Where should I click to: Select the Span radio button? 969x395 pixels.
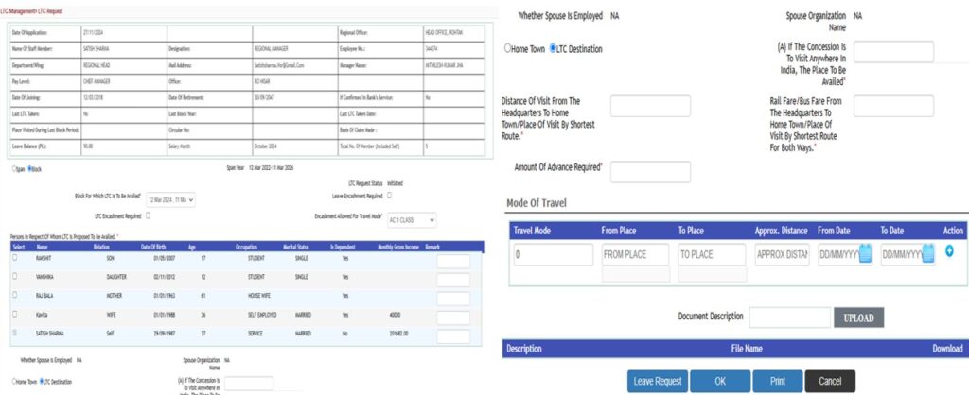(x=12, y=169)
